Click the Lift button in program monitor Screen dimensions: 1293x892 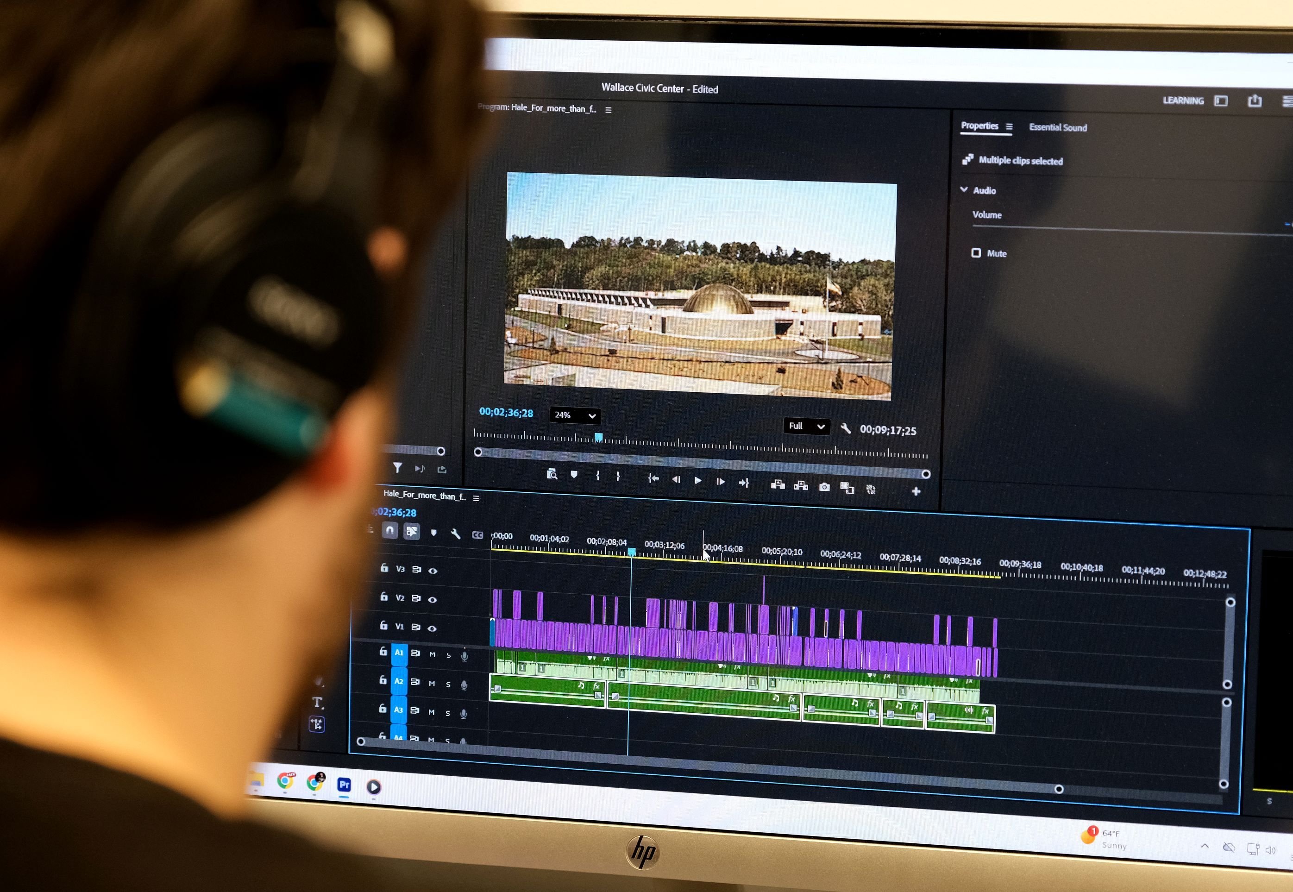click(778, 484)
